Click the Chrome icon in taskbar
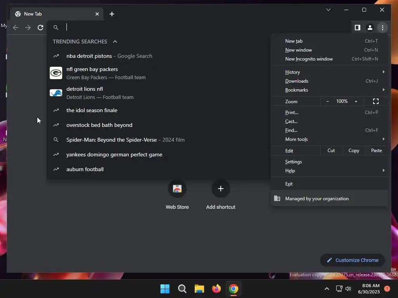 [234, 289]
